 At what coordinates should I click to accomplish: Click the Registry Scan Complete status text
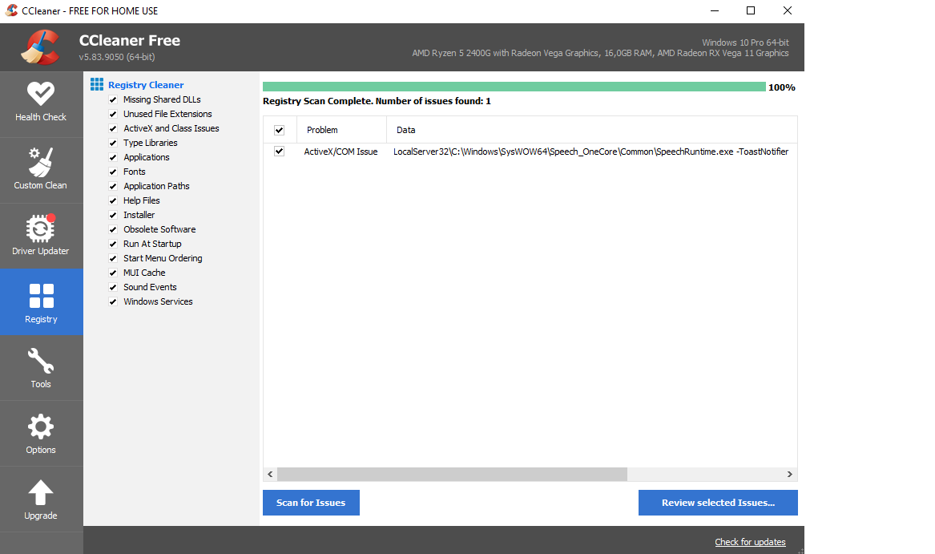click(377, 101)
